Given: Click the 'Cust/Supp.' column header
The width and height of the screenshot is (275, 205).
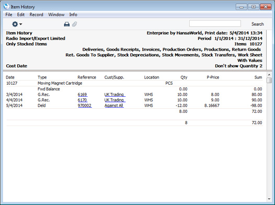Looking at the screenshot, I should [114, 77].
